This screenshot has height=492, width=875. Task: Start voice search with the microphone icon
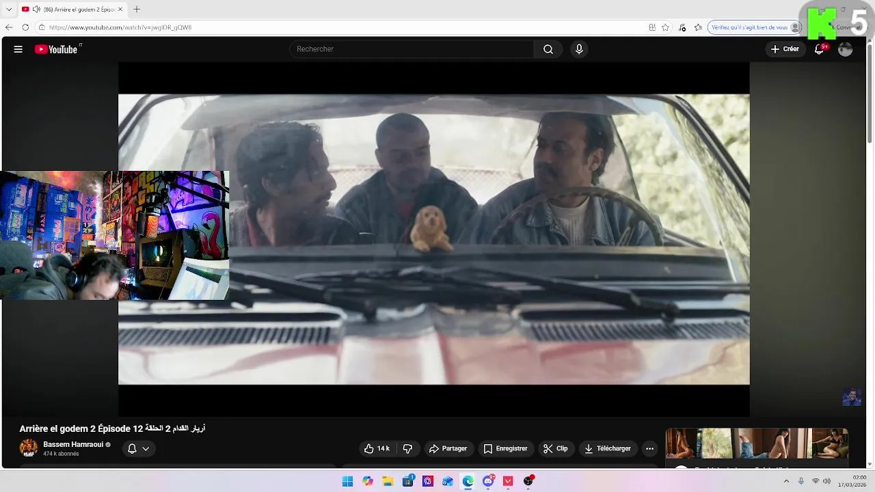coord(579,49)
